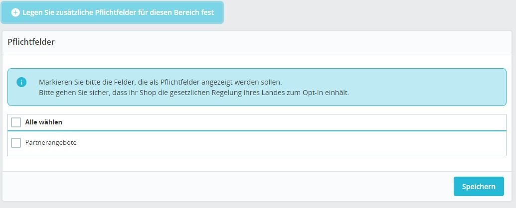Click the 'Markieren Sie bitte die Felder' info text

pos(160,82)
